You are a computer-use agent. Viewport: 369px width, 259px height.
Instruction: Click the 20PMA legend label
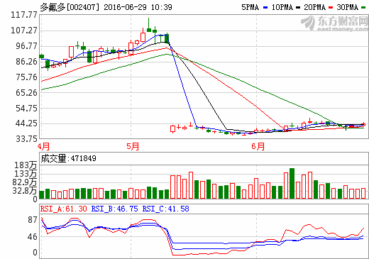pyautogui.click(x=314, y=7)
